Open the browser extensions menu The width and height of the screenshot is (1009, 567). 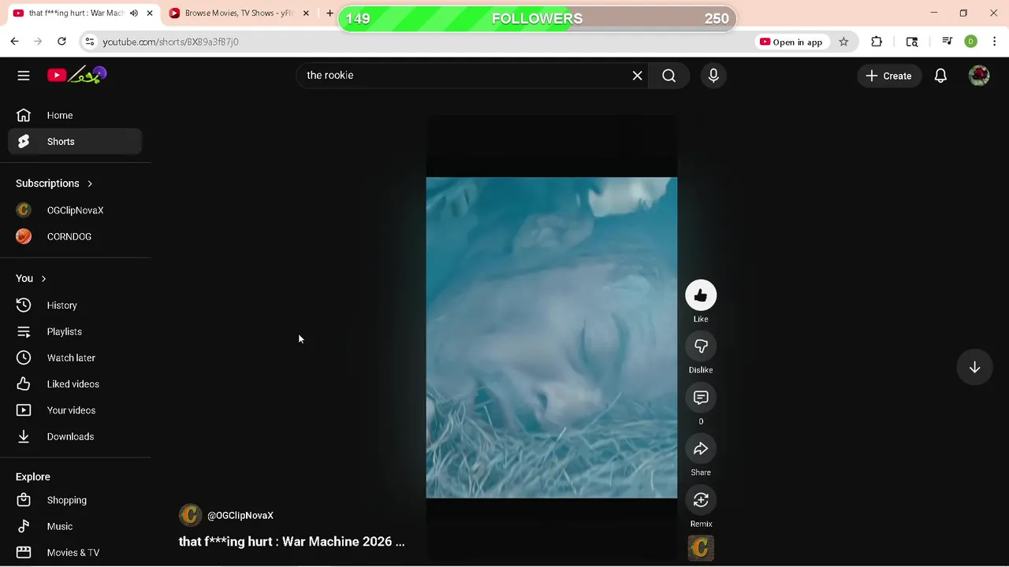click(x=877, y=42)
